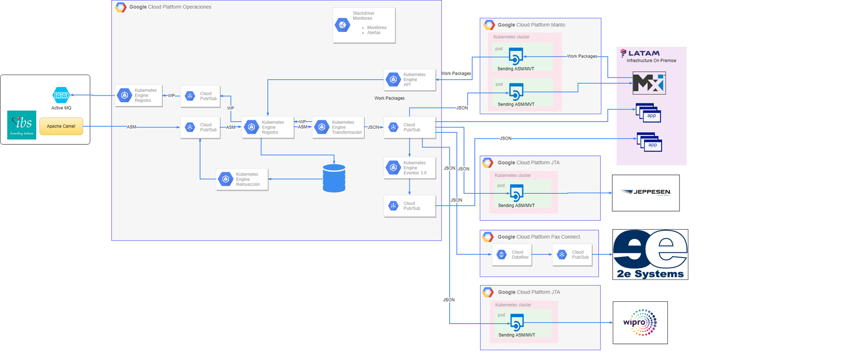Select the sending pod icon beside wipro
845x355 pixels.
(x=517, y=323)
